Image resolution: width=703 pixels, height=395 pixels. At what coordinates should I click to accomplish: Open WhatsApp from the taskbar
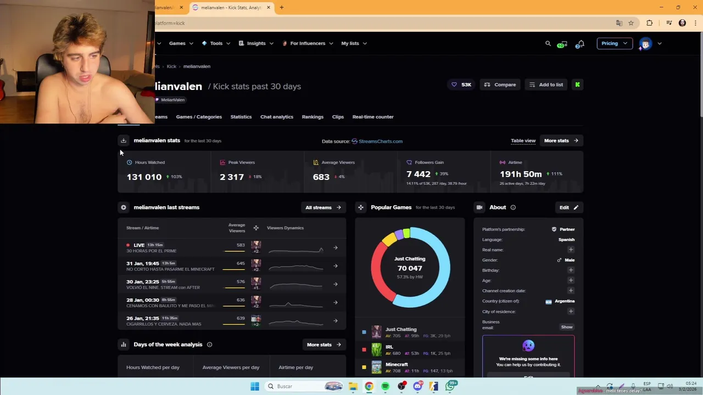pyautogui.click(x=451, y=386)
